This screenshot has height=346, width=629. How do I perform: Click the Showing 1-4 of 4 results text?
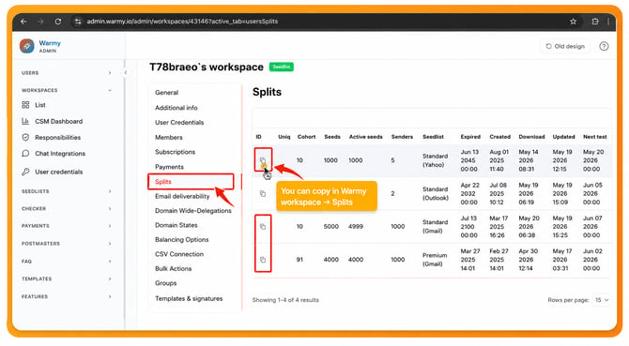[x=285, y=300]
